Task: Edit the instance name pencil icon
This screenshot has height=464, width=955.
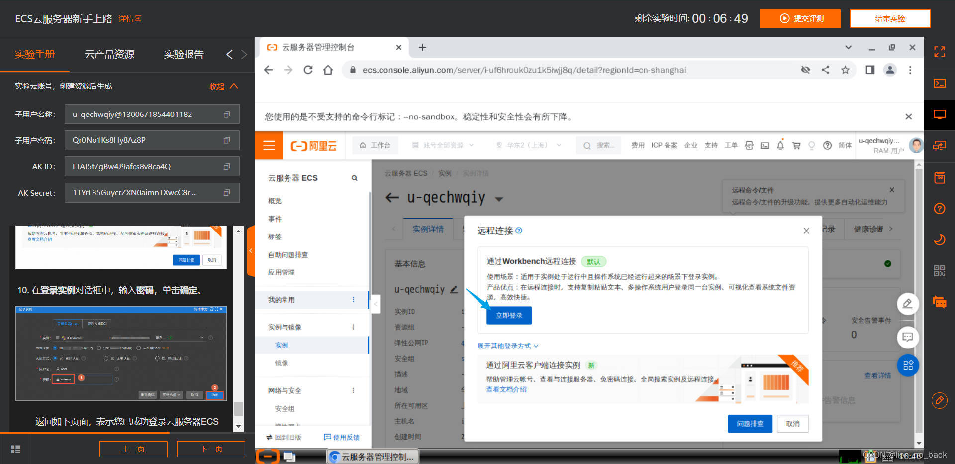Action: (454, 289)
